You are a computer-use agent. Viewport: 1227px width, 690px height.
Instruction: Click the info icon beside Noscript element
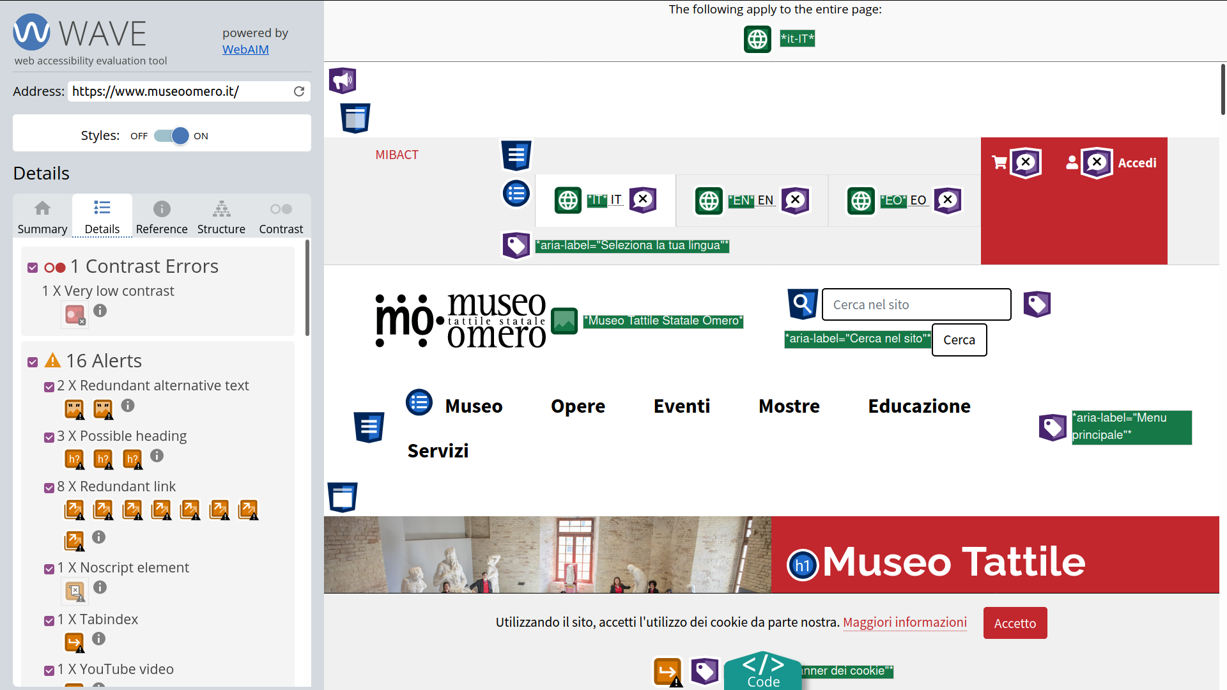tap(100, 587)
